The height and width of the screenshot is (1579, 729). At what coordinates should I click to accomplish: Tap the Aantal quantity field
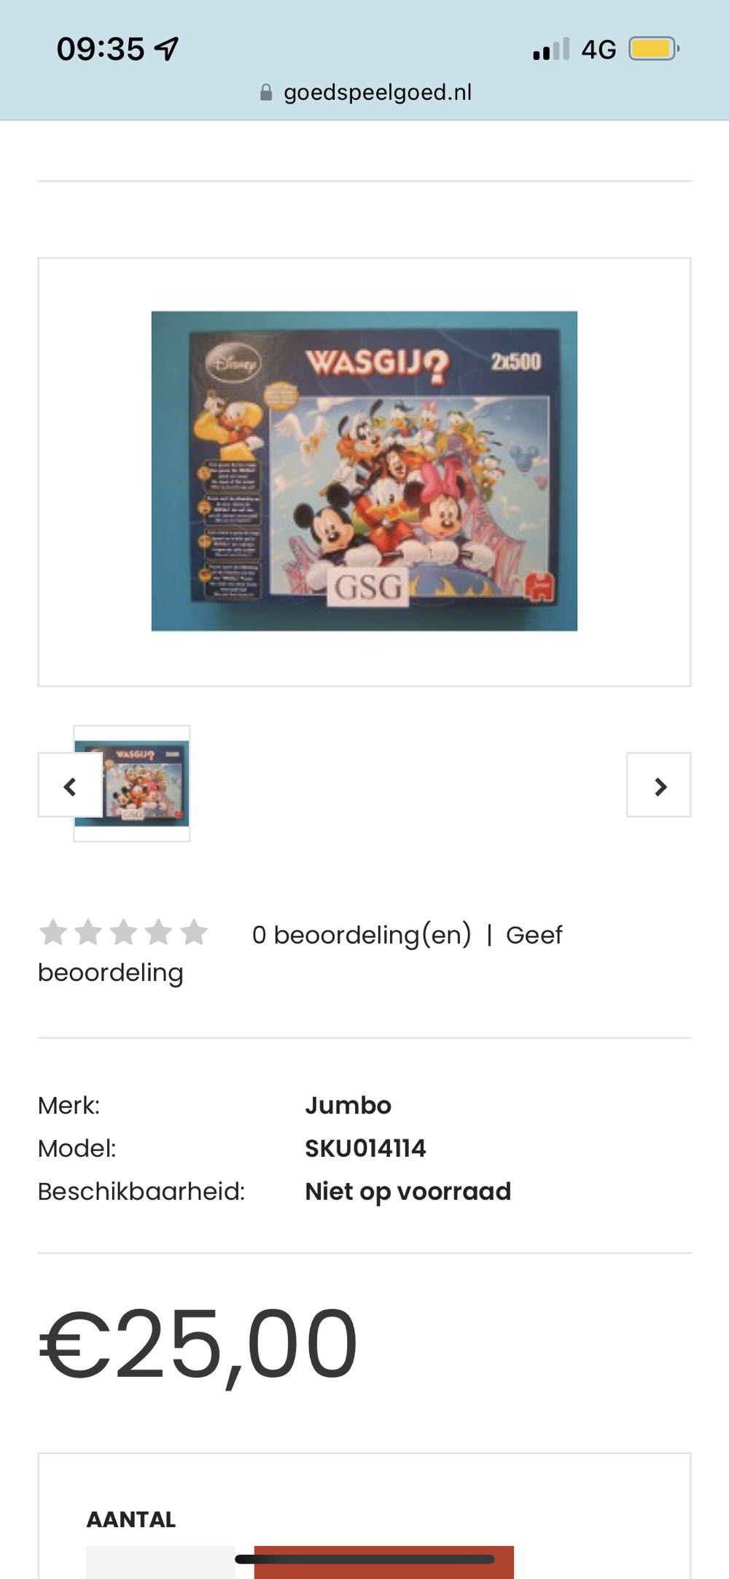pos(160,1561)
